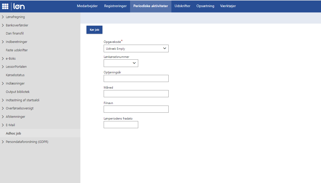Focus the Filnavn text field
Image resolution: width=321 pixels, height=183 pixels.
[x=136, y=109]
